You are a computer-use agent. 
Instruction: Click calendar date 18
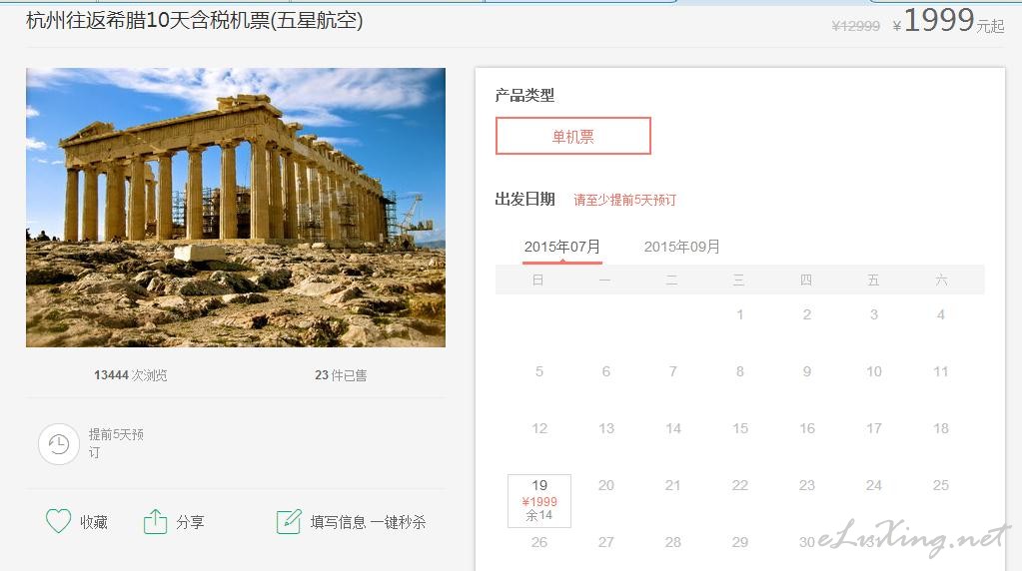[940, 428]
